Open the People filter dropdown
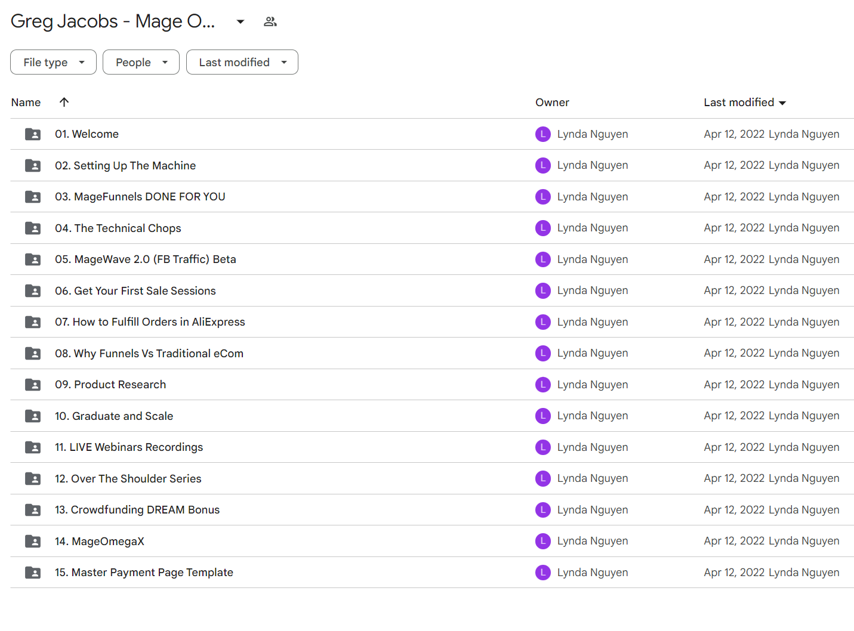 click(141, 62)
